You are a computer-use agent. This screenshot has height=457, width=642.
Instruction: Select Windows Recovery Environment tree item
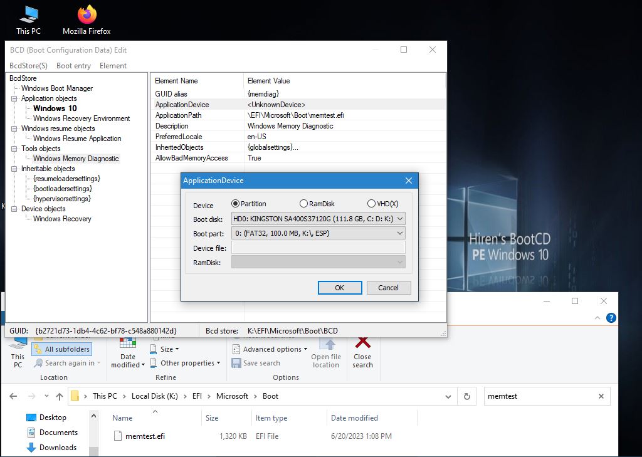coord(82,118)
